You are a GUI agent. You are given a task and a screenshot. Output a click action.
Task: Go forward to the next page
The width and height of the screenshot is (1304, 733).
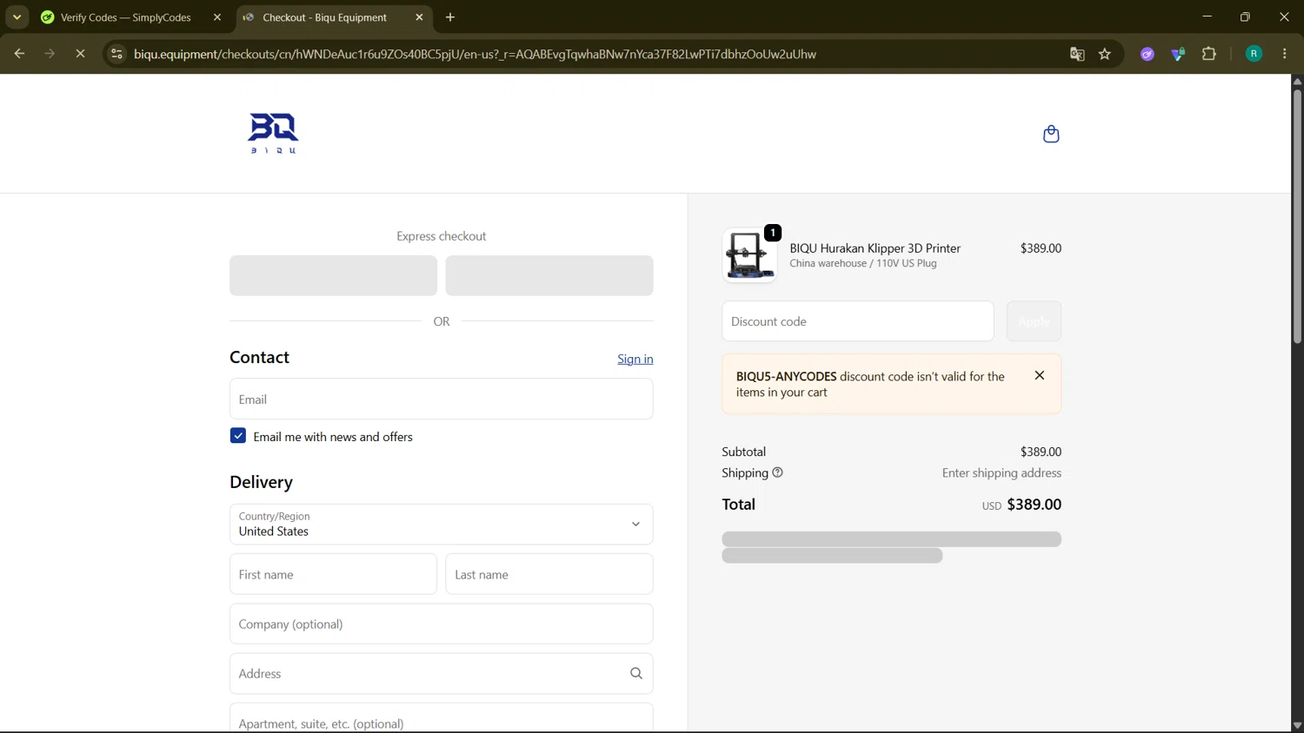pyautogui.click(x=50, y=54)
